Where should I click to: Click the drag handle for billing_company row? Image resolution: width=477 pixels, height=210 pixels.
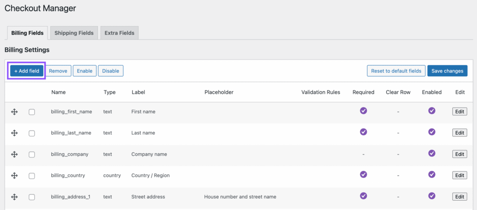point(14,154)
